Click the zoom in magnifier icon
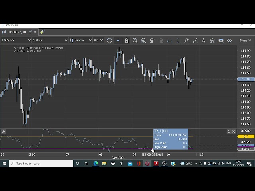Screen dimensions: 255x191 click(135, 40)
